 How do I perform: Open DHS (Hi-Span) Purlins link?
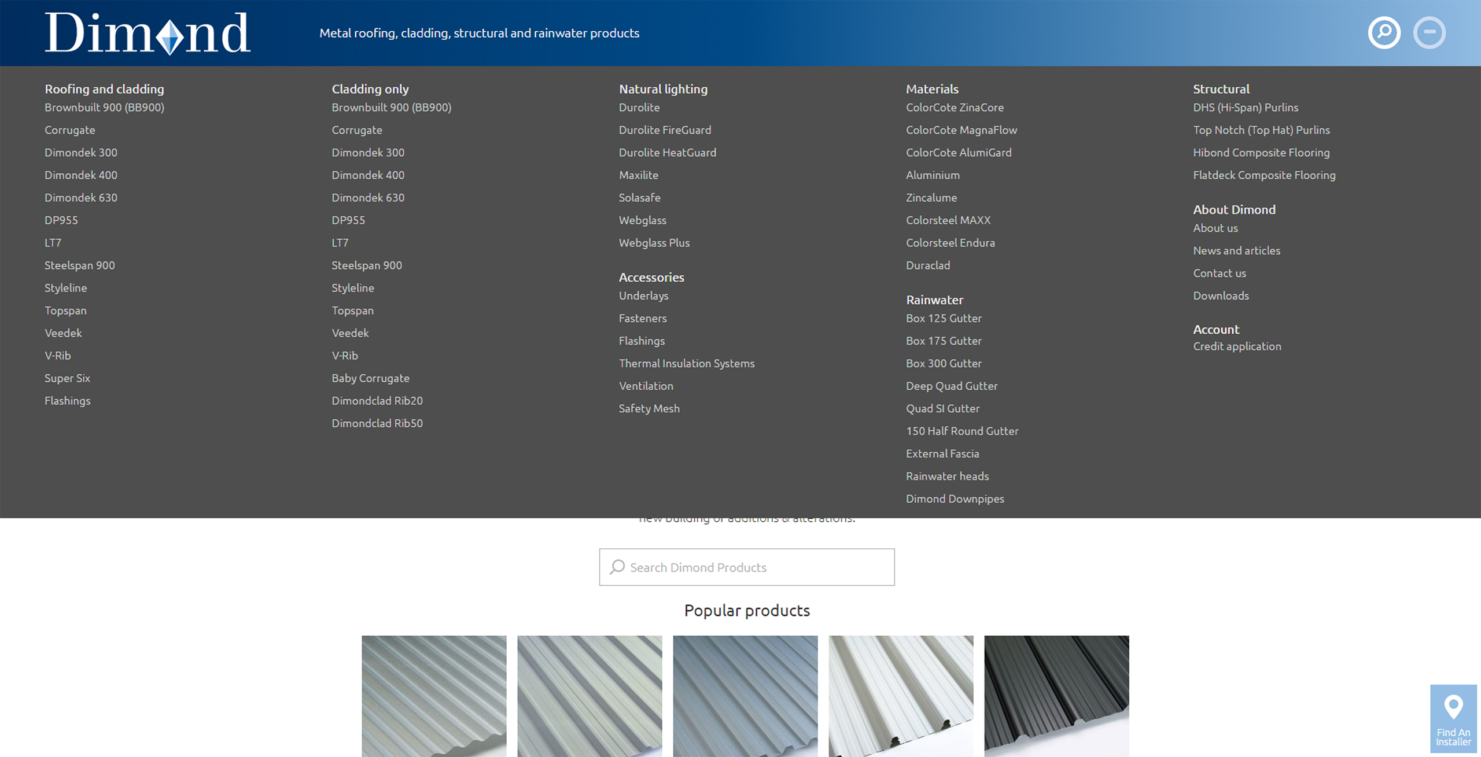(1246, 108)
